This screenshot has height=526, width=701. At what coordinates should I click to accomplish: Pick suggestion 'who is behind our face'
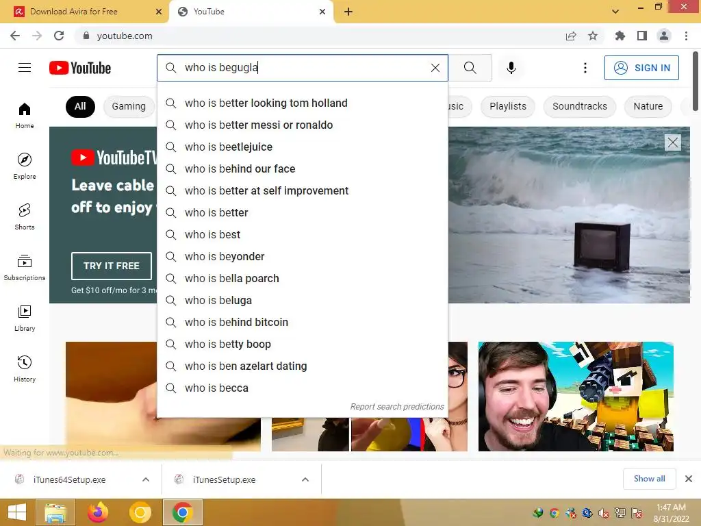point(303,168)
